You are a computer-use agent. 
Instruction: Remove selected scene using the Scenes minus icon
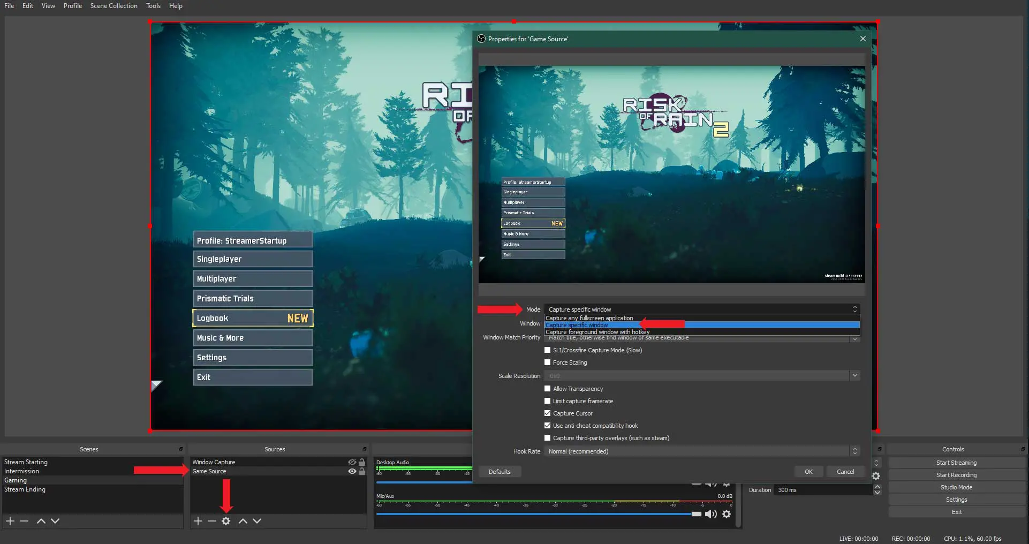click(24, 521)
